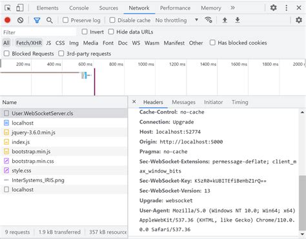This screenshot has width=306, height=239.
Task: Select the All request type filter
Action: 6,43
